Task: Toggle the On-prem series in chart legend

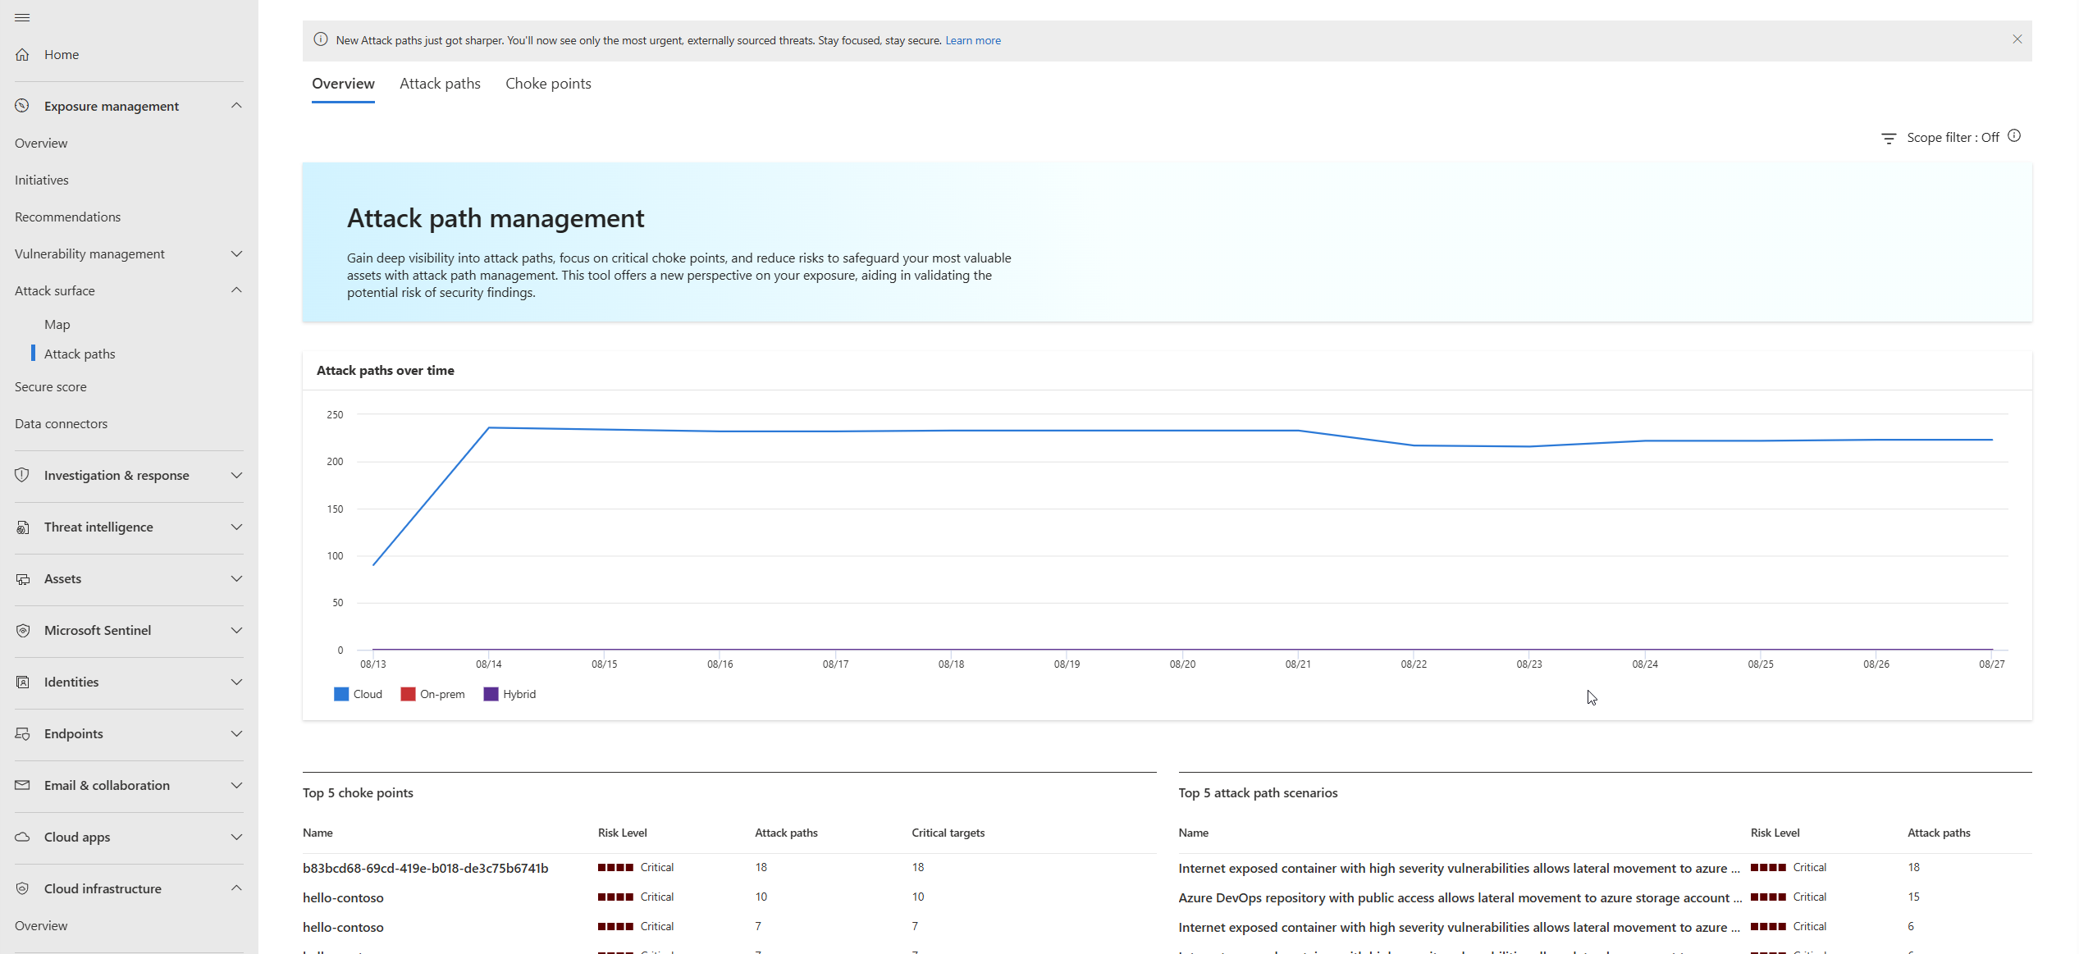Action: (x=432, y=694)
